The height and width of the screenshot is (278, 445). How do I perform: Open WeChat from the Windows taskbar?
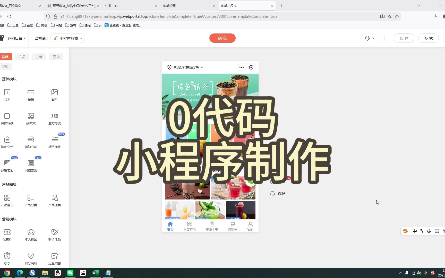70,273
